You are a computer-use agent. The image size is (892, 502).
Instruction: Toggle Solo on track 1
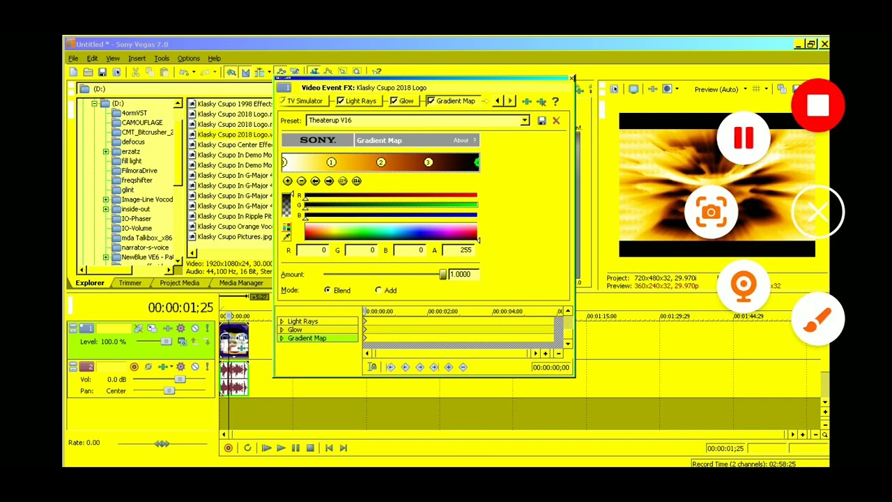click(x=207, y=328)
